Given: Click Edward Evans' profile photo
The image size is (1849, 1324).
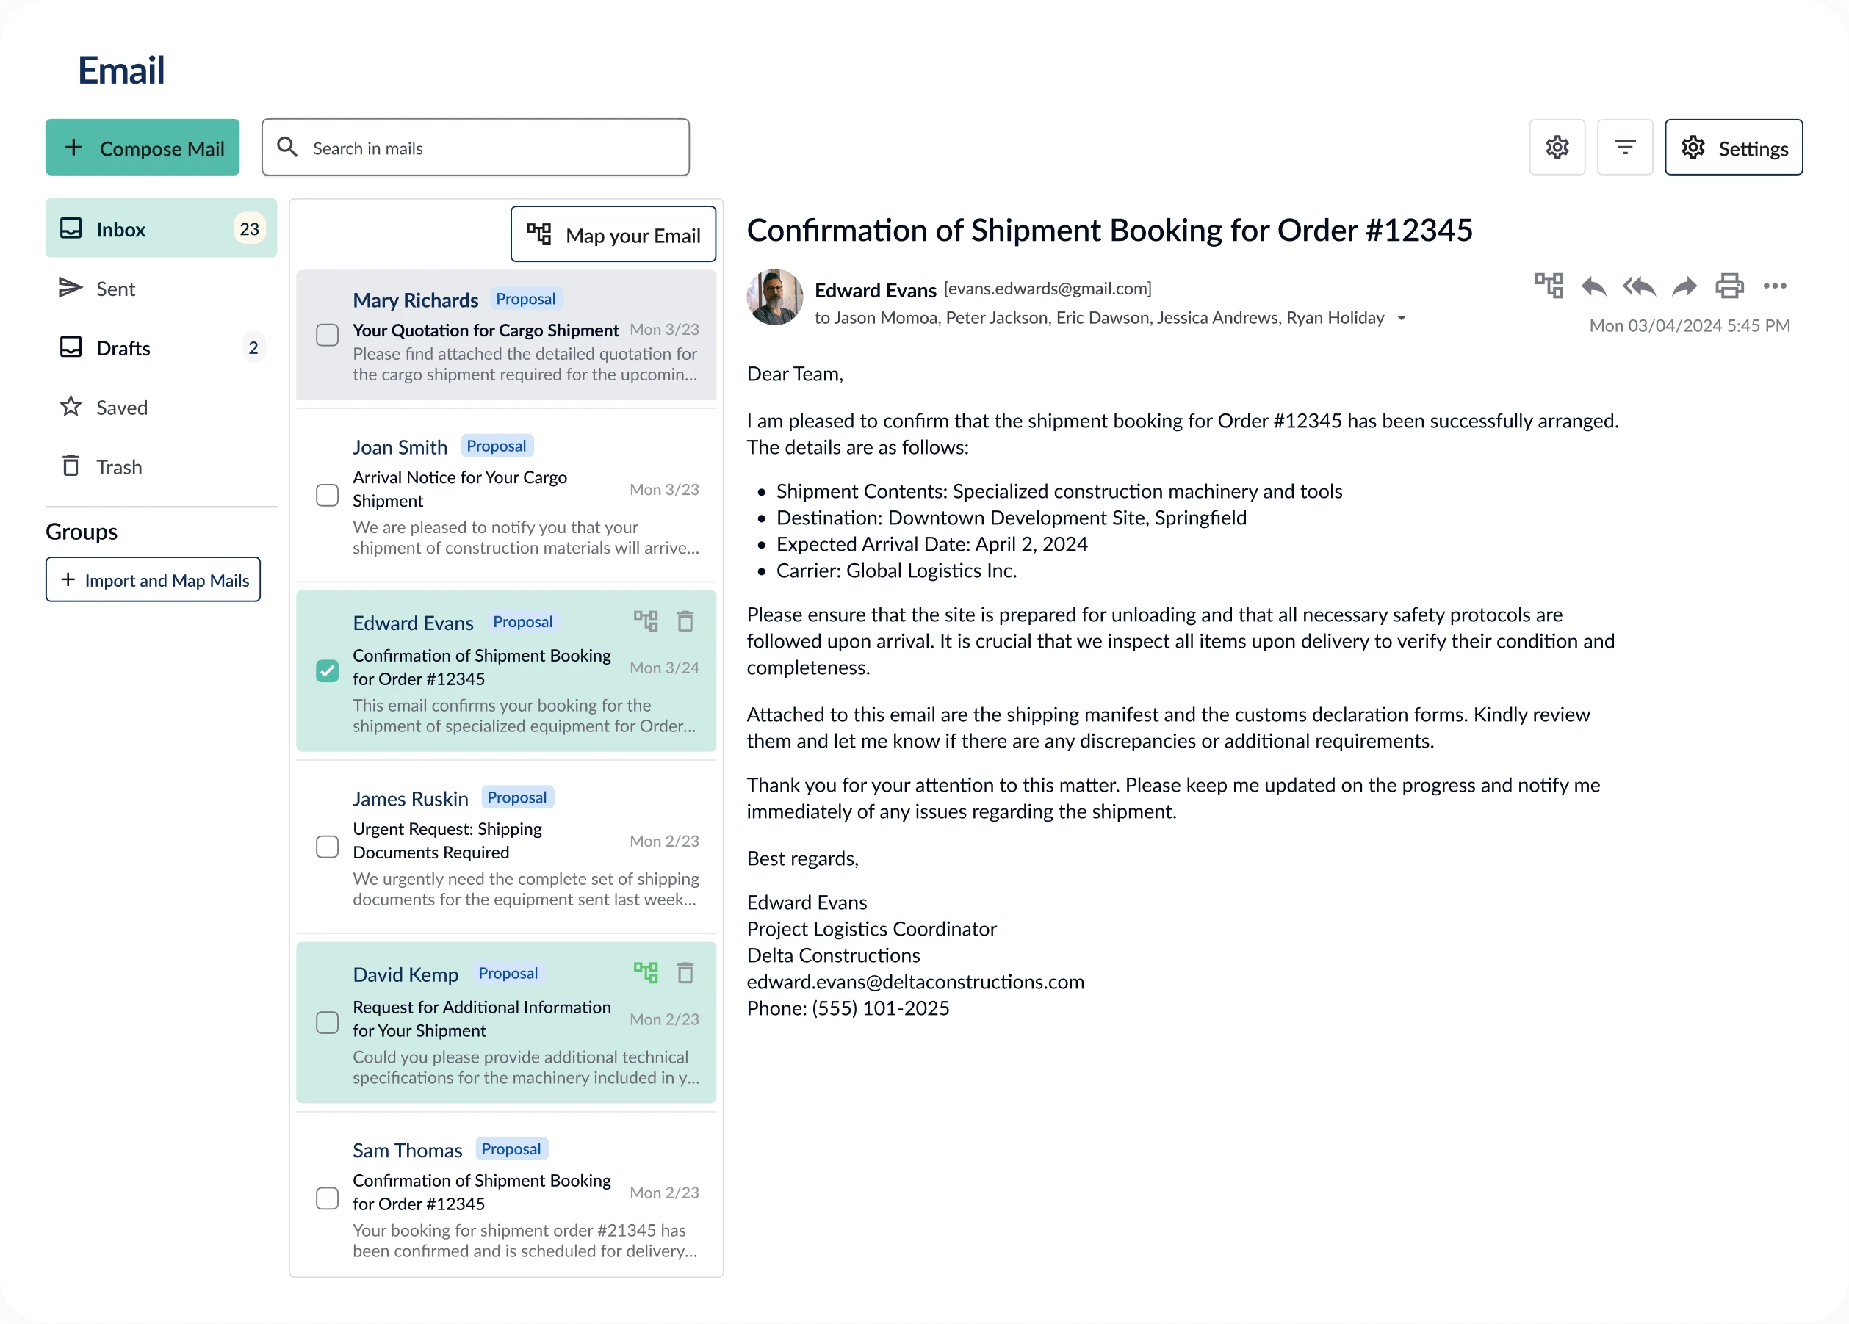Looking at the screenshot, I should coord(774,297).
